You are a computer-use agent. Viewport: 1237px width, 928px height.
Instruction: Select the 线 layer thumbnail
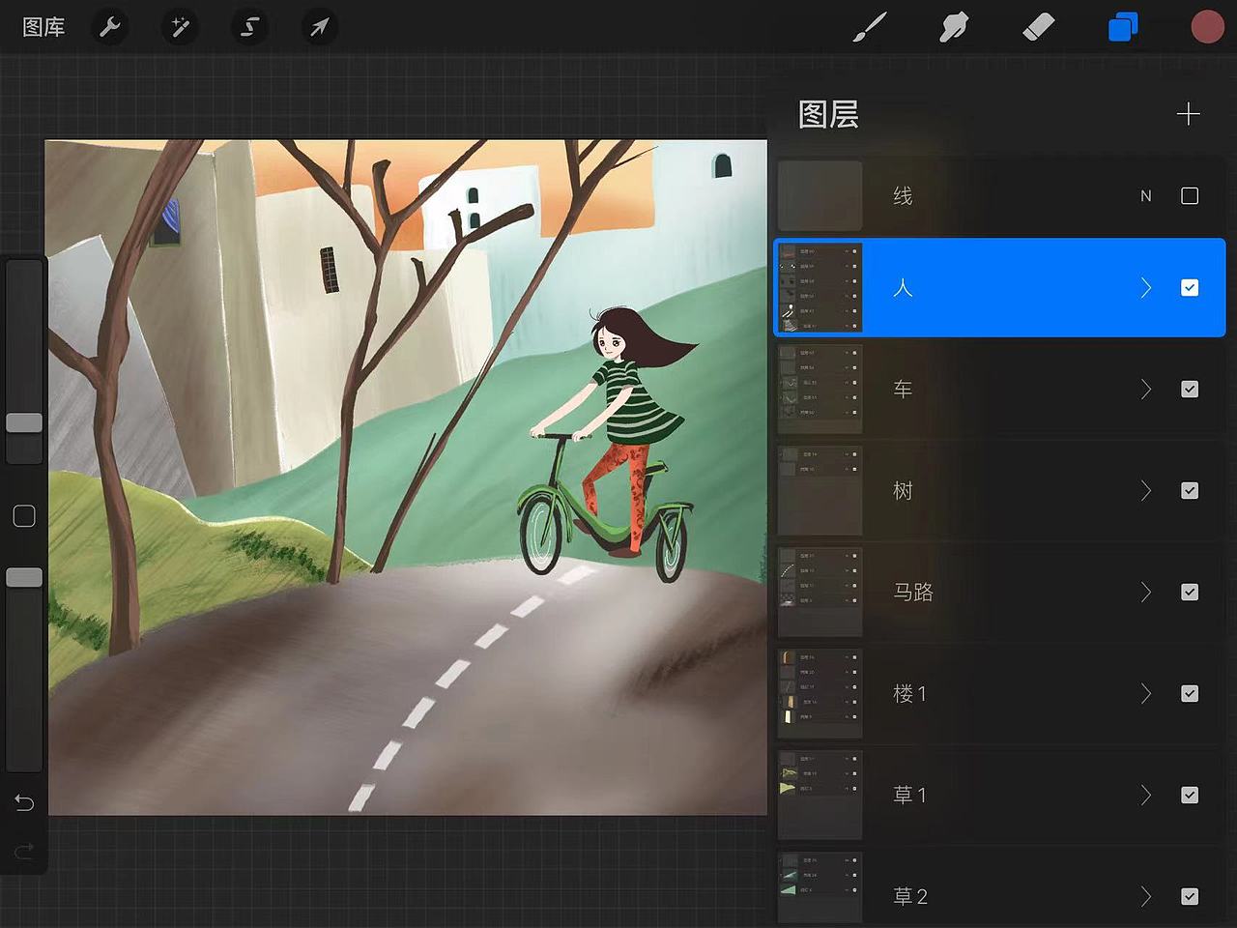point(820,196)
